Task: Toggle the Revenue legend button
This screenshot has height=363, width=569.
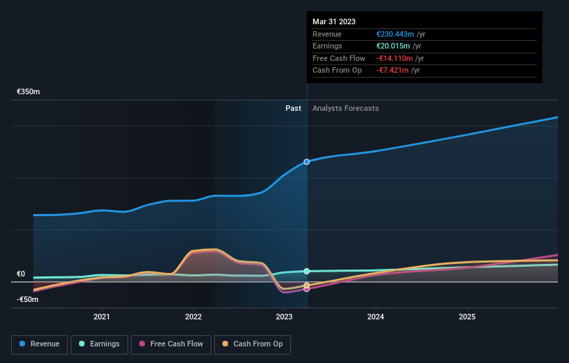Action: point(40,344)
